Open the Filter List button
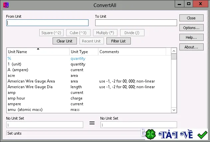Viewport: 210px width, 142px height. 118,41
